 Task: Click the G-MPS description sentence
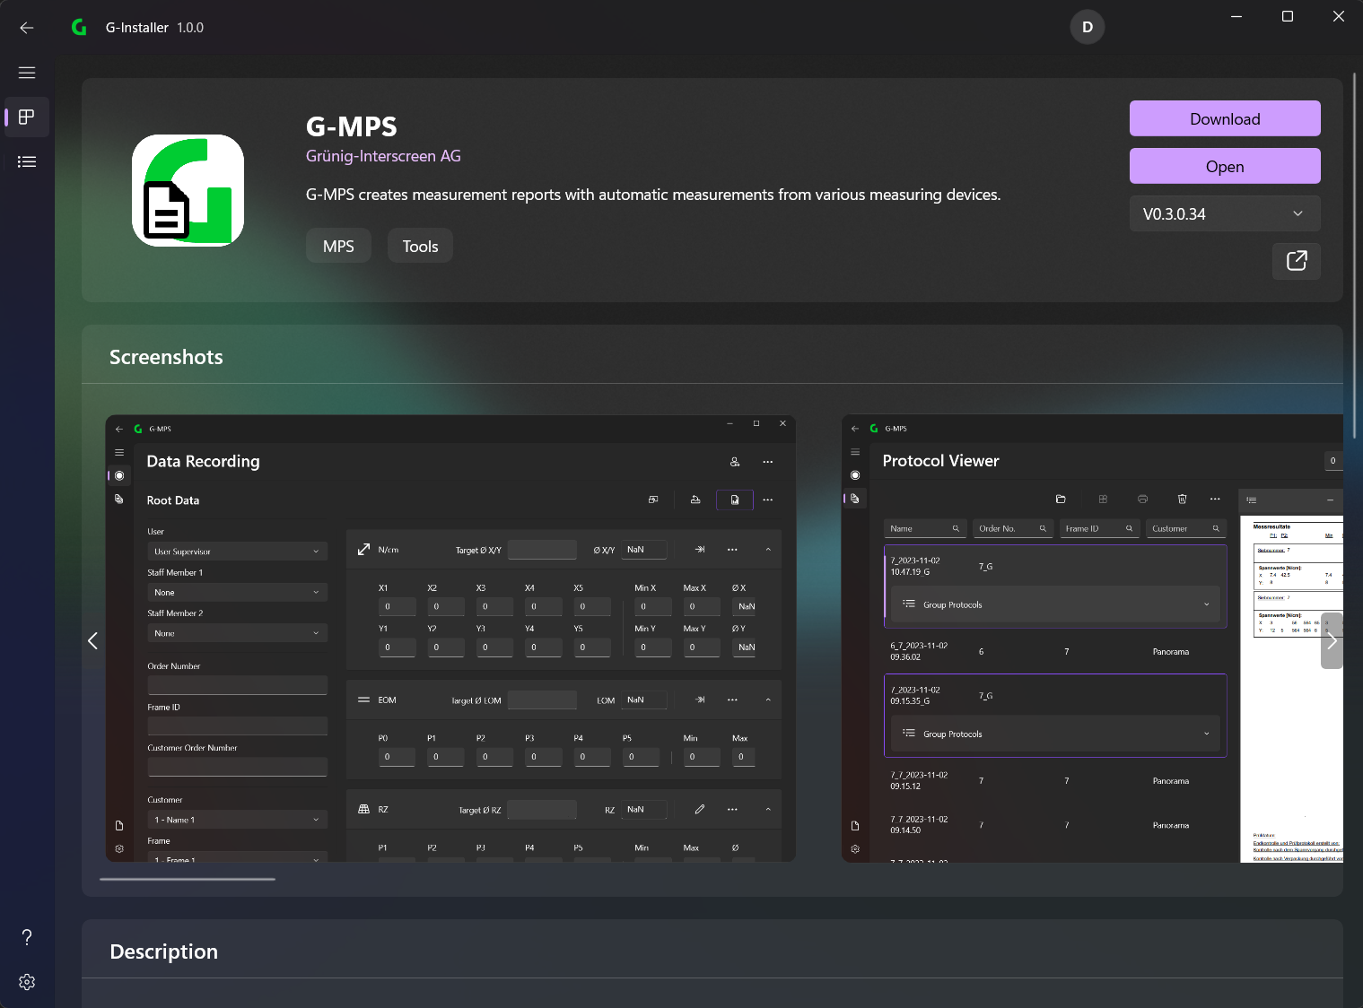coord(653,195)
